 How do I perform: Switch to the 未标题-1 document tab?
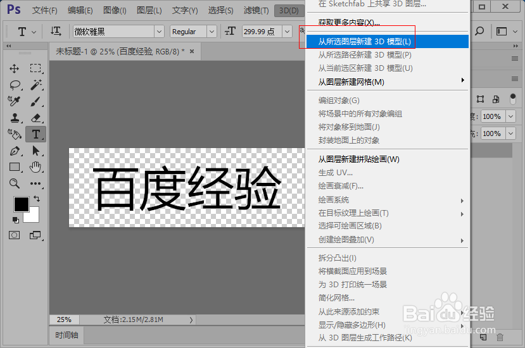pos(120,51)
